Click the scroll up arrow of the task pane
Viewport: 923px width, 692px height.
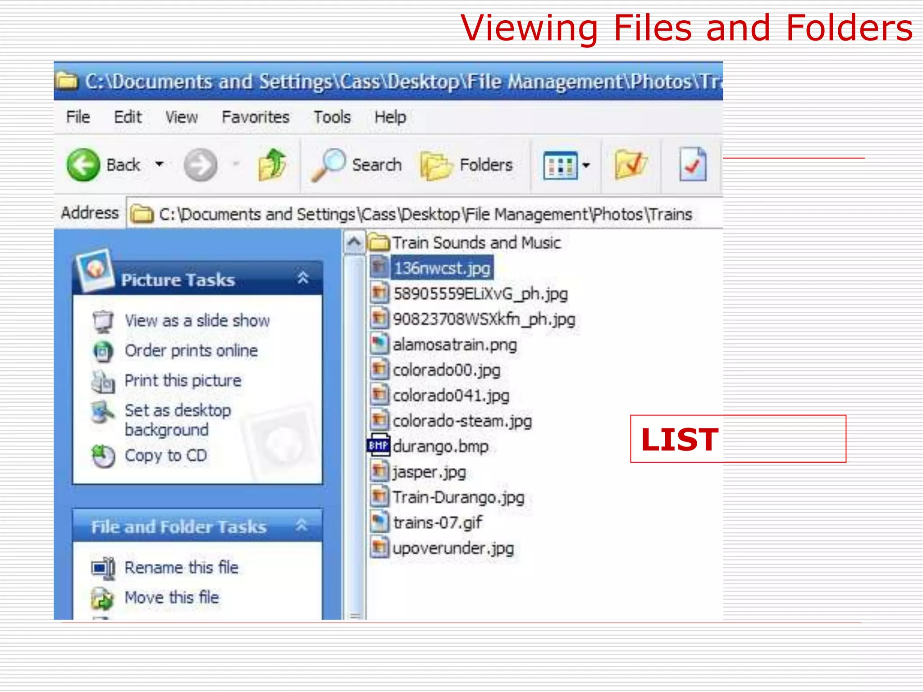(x=354, y=243)
